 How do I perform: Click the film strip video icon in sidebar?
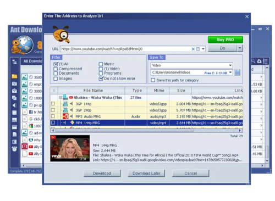click(14, 142)
